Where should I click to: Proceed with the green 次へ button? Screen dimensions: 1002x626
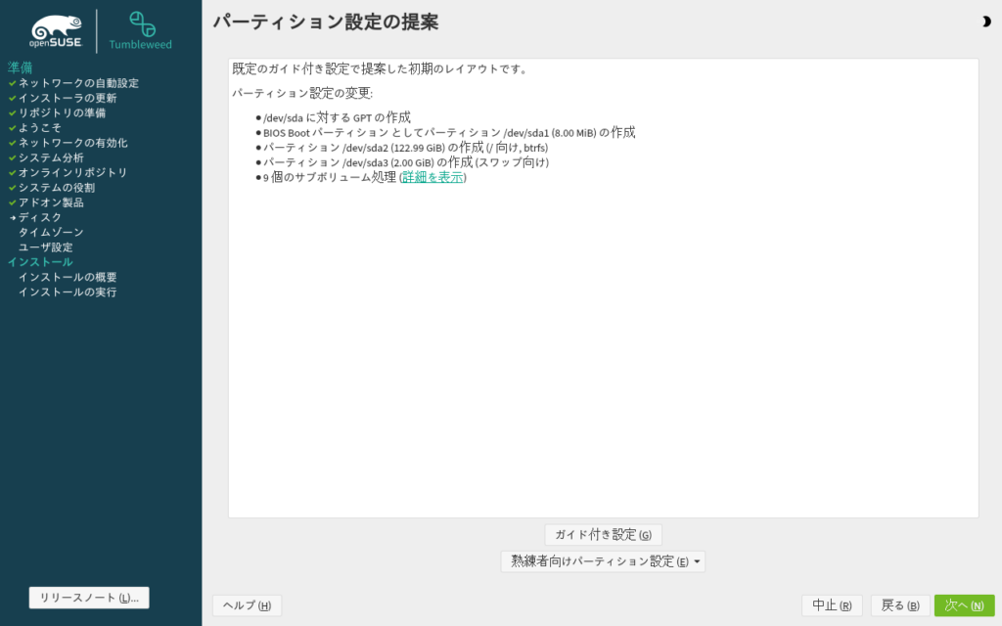pos(963,605)
